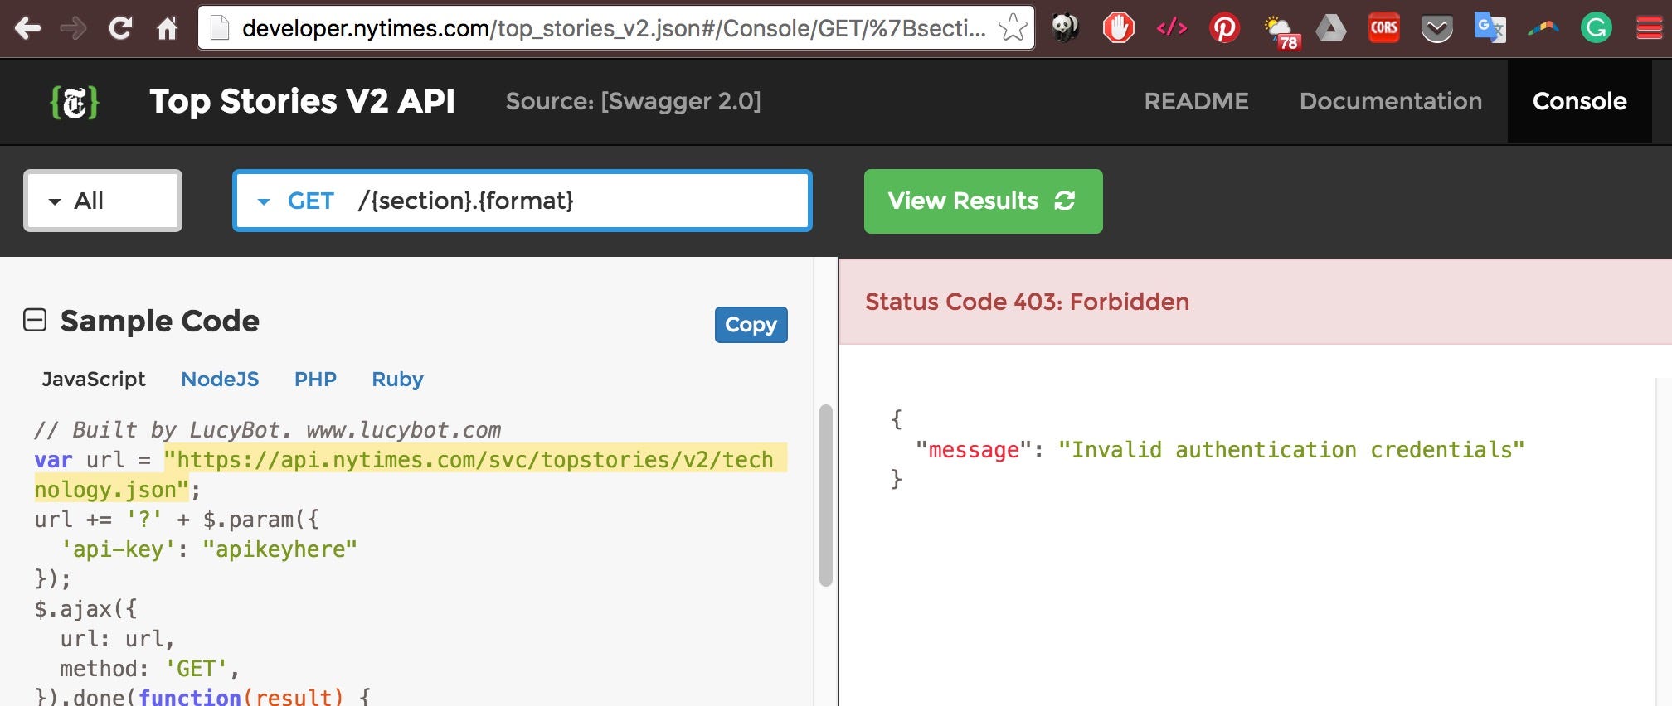Open the All filter dropdown

(x=103, y=201)
